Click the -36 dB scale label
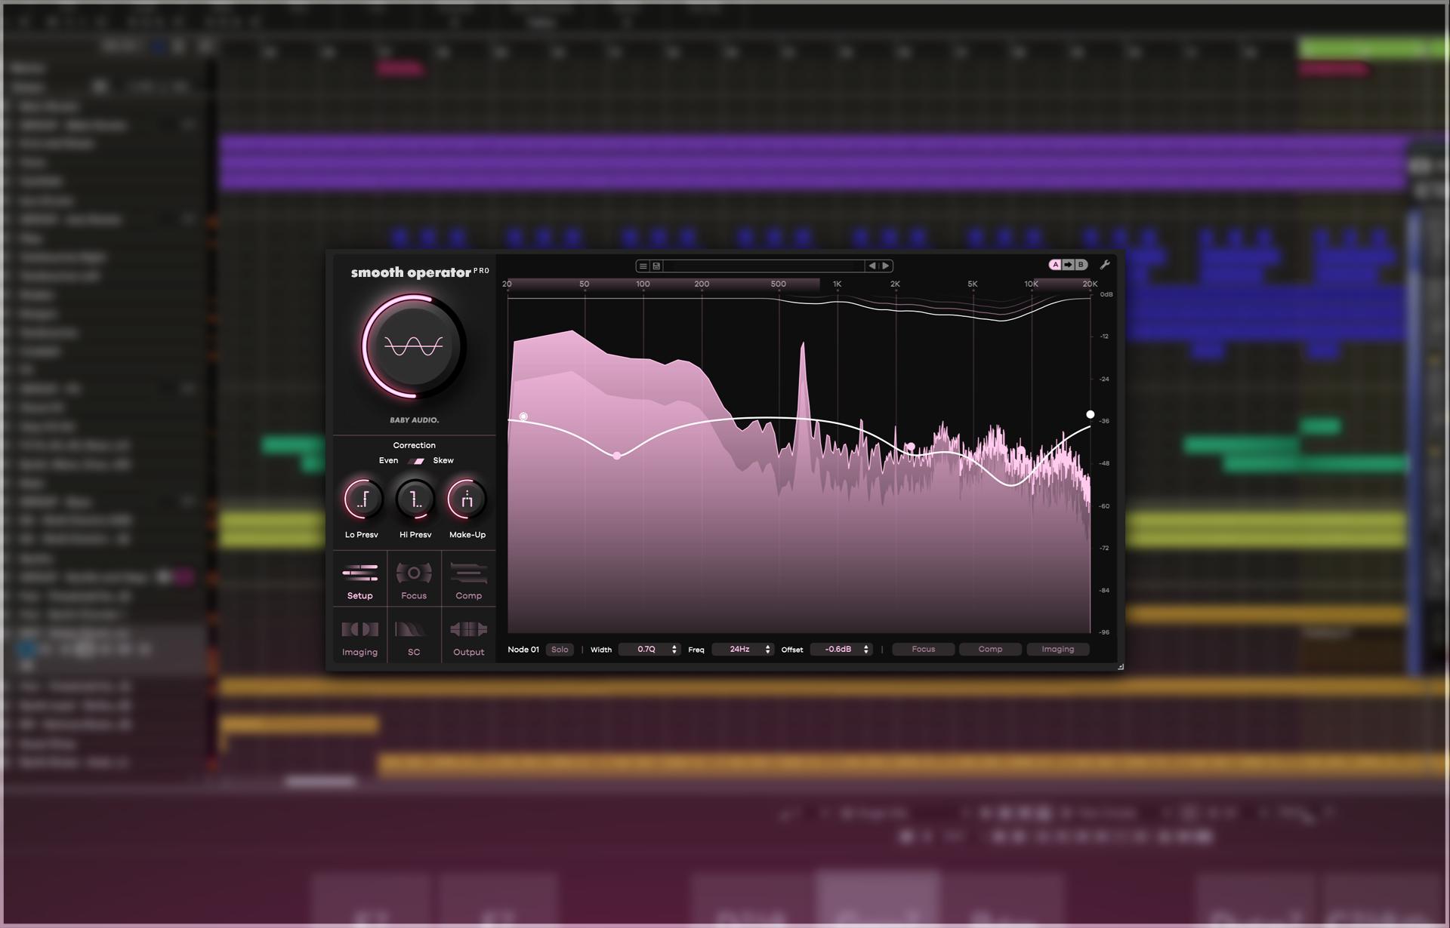This screenshot has height=928, width=1450. tap(1105, 421)
